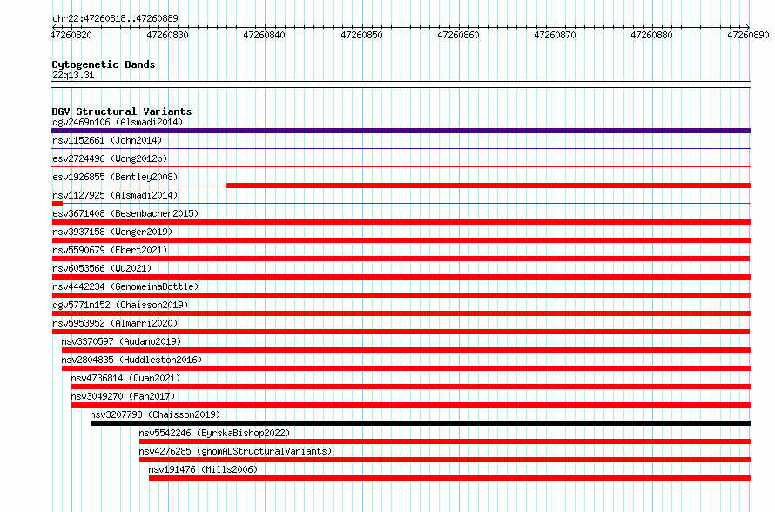The height and width of the screenshot is (512, 775).
Task: Select the Cytogenetic Bands track title
Action: tap(104, 64)
